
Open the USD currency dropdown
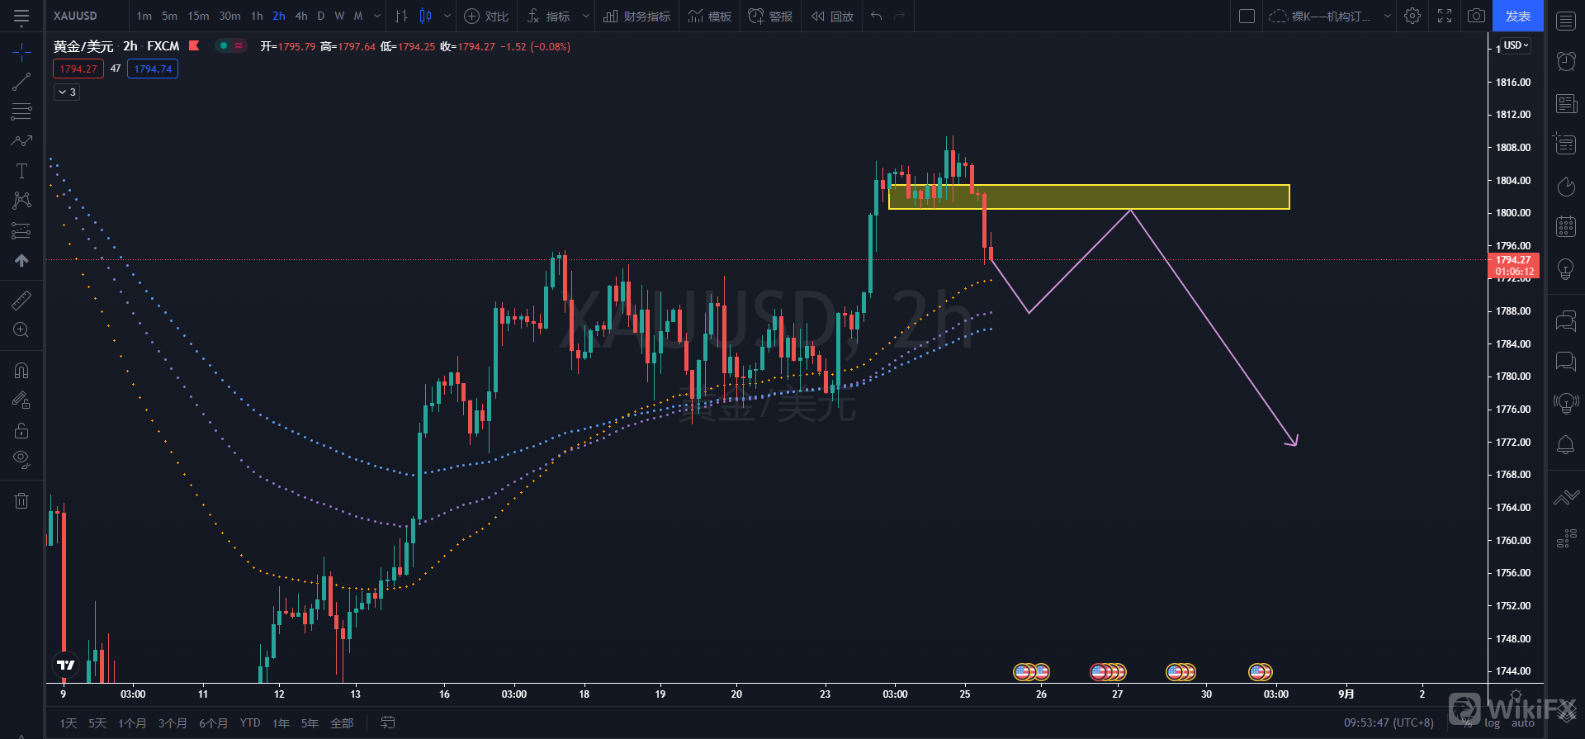pyautogui.click(x=1516, y=45)
